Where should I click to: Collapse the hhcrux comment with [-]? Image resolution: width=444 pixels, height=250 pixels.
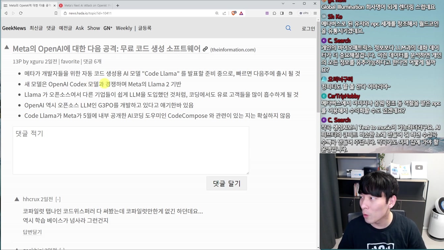[58, 199]
